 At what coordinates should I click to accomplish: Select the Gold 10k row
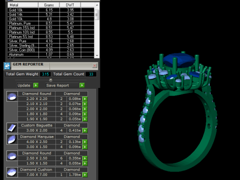point(51,19)
